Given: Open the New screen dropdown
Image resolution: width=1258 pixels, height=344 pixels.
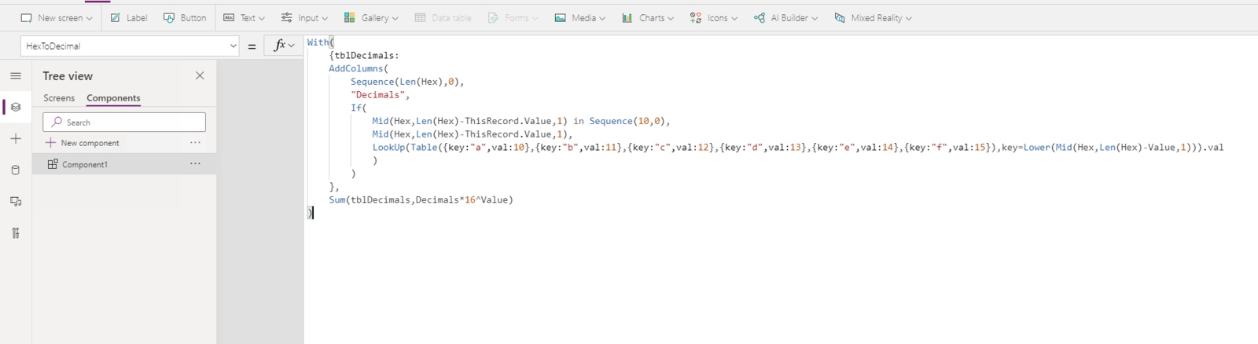Looking at the screenshot, I should [57, 18].
